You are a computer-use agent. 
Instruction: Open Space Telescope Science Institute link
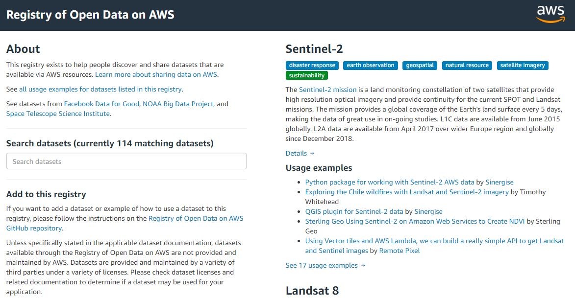tap(58, 114)
